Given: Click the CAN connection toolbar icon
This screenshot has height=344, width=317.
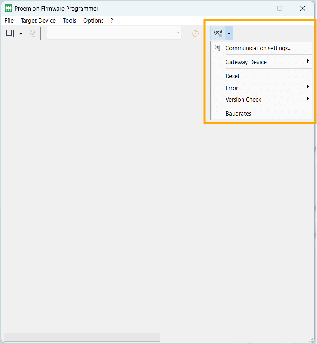Looking at the screenshot, I should pos(32,33).
